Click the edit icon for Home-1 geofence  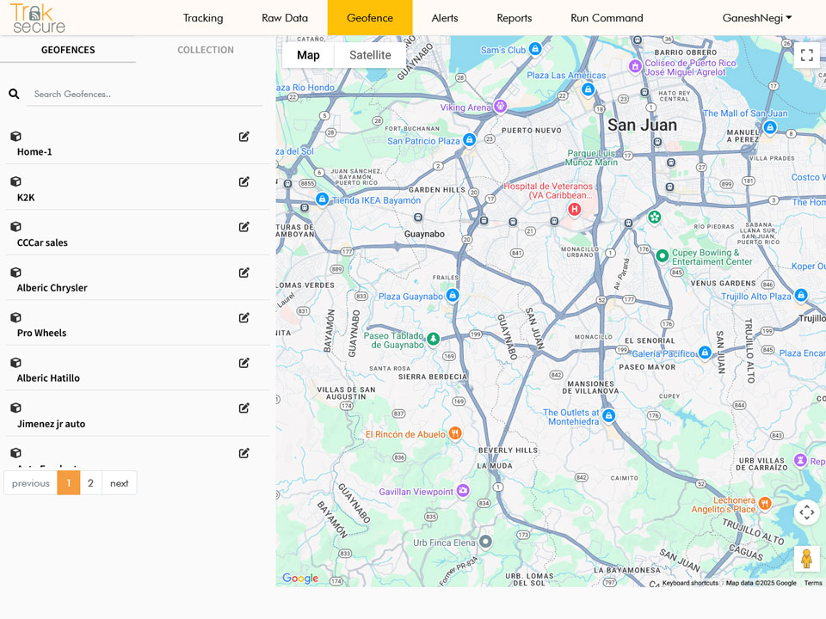[244, 137]
